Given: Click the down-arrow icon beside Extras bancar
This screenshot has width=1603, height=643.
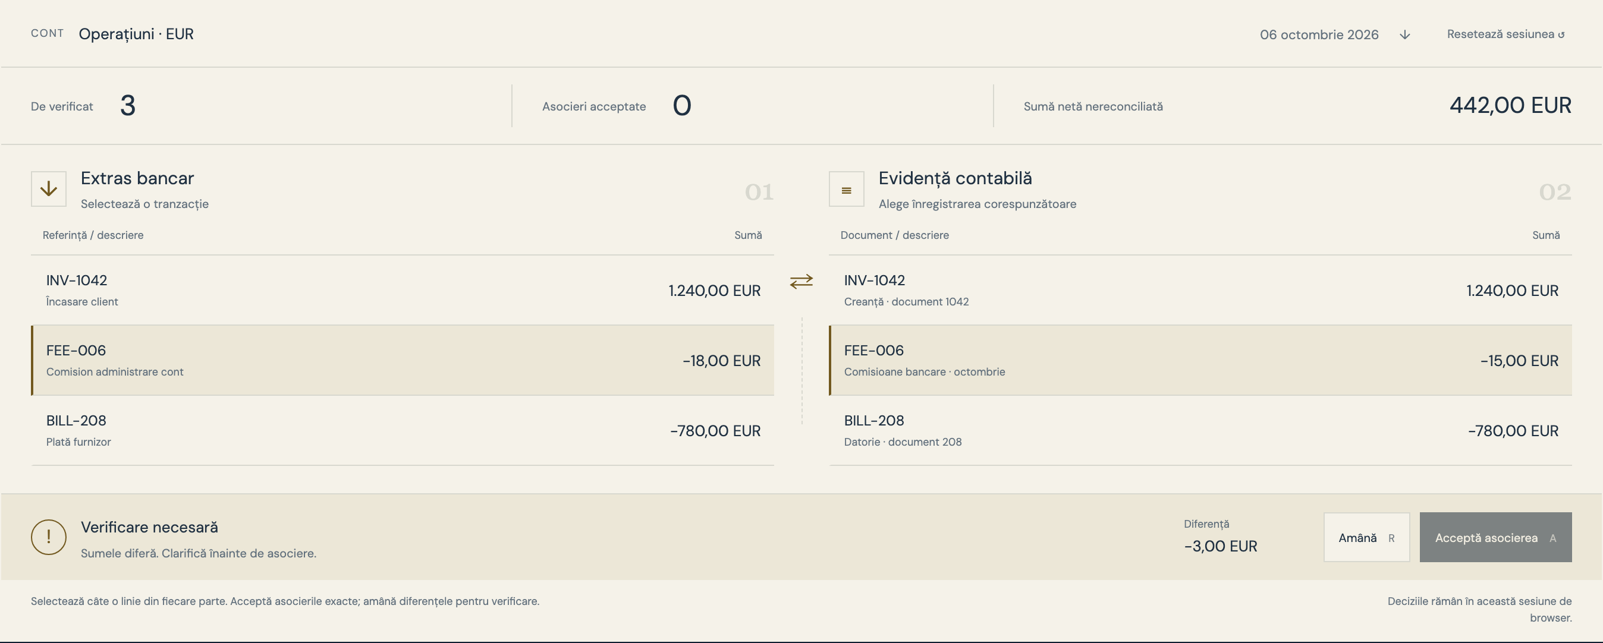Looking at the screenshot, I should 49,189.
